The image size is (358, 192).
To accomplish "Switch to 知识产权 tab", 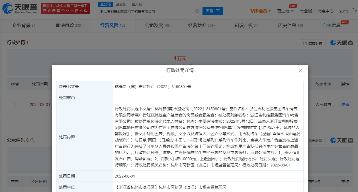I will click(246, 25).
